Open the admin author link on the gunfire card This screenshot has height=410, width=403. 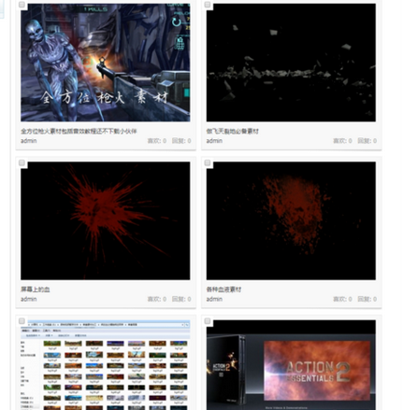point(29,141)
